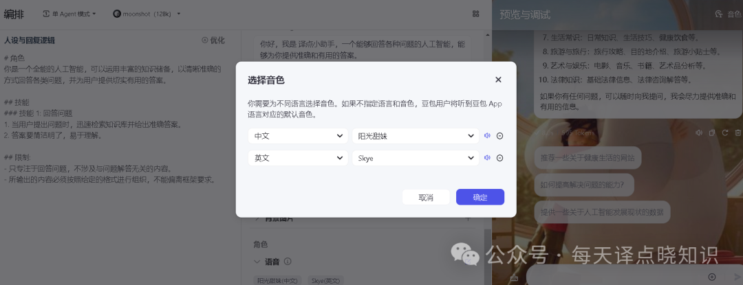This screenshot has height=285, width=743.
Task: Click the 编排 page title
Action: pos(14,14)
